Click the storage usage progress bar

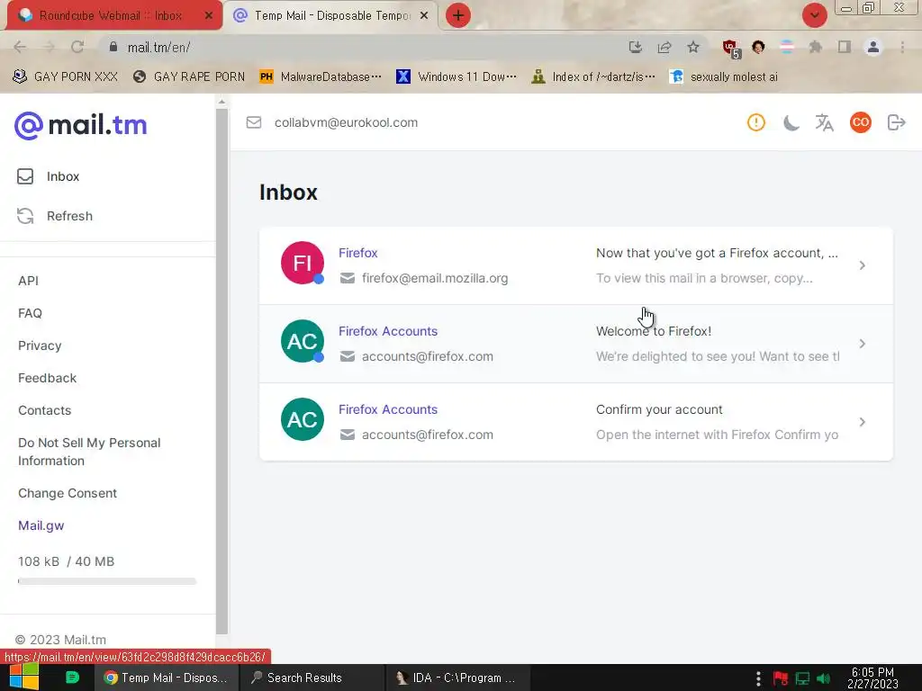[x=107, y=581]
